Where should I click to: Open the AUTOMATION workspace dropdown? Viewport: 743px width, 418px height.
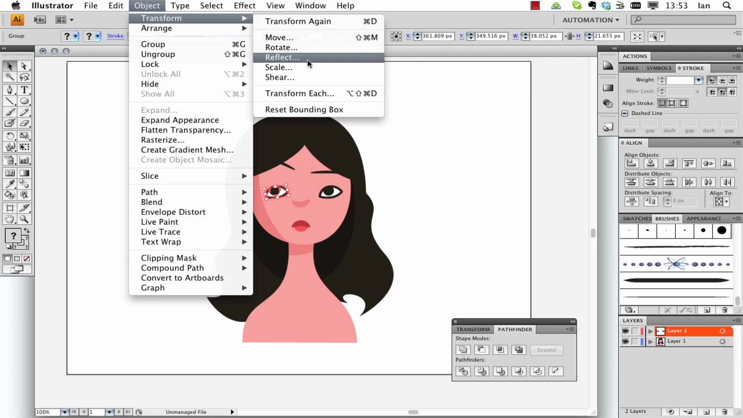(x=590, y=20)
